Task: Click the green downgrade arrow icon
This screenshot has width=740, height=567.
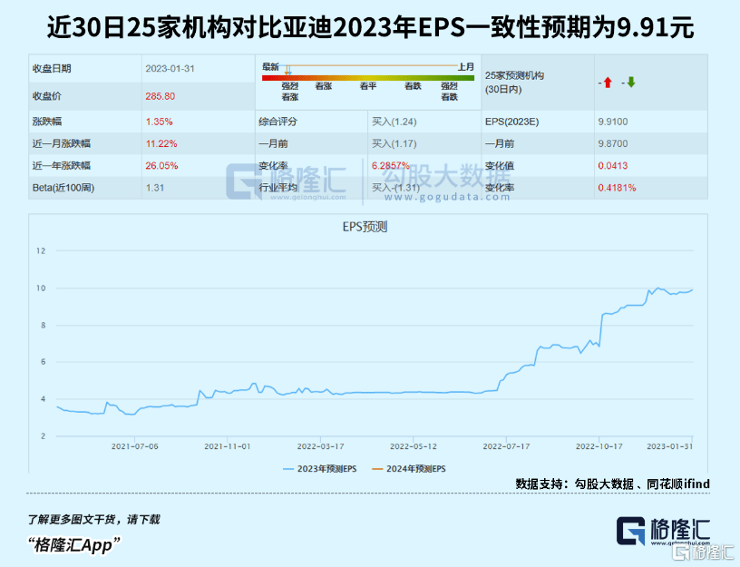Action: pyautogui.click(x=631, y=83)
